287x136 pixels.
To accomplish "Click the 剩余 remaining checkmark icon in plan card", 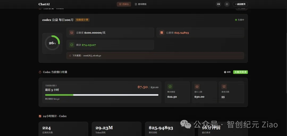I will click(72, 45).
